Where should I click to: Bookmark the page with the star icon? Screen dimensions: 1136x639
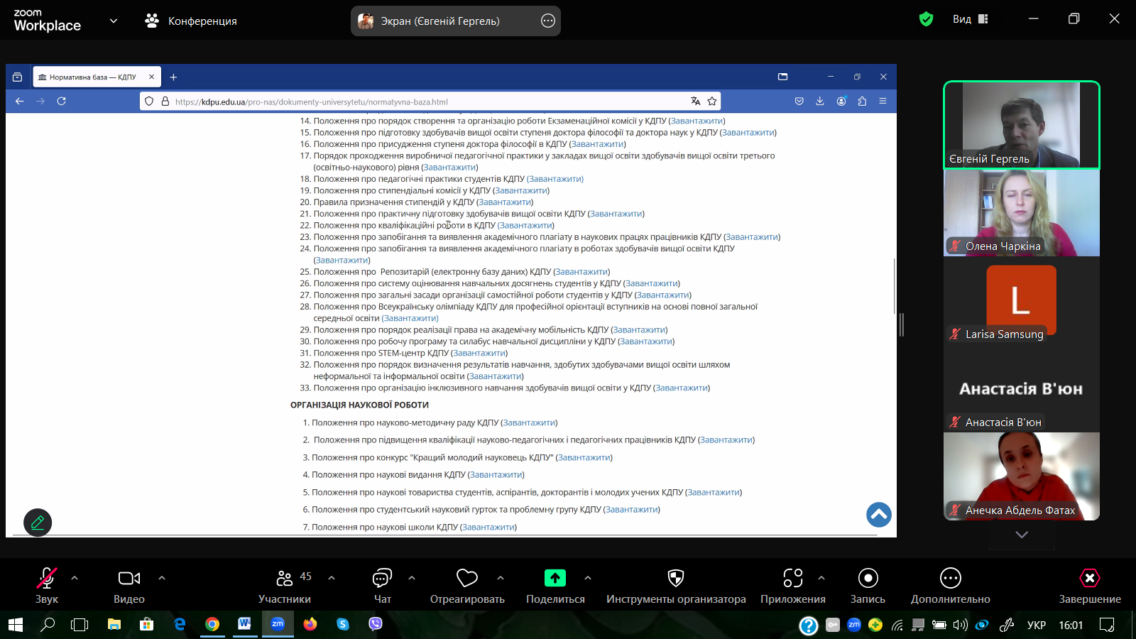[712, 102]
